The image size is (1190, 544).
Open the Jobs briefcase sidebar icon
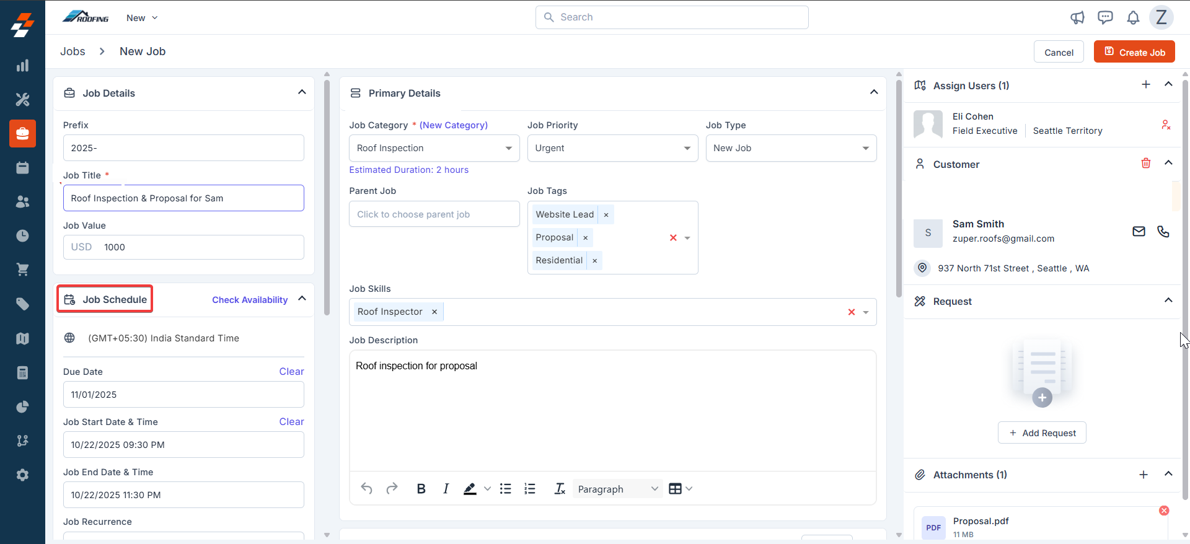point(22,133)
